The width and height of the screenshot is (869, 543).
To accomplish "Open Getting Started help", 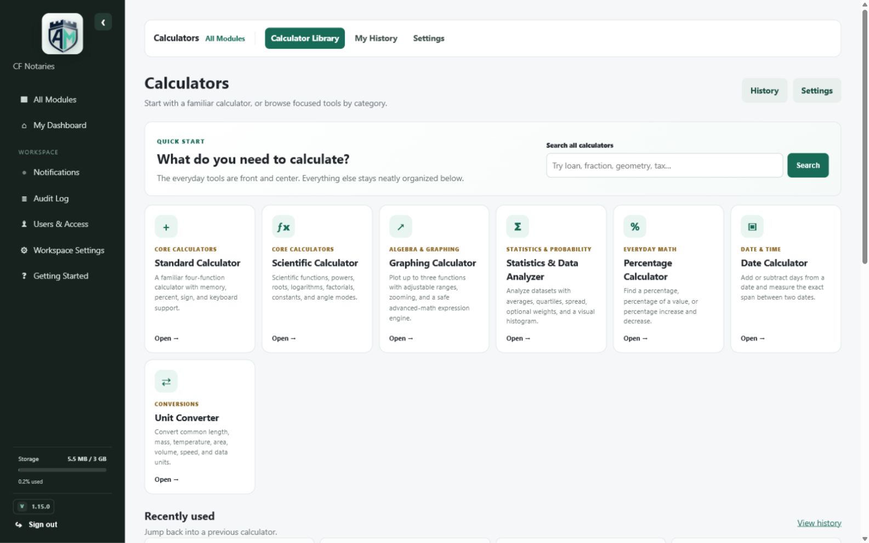I will point(61,276).
